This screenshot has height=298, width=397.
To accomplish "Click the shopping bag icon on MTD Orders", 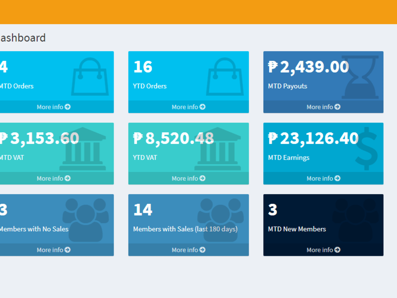I will coord(90,77).
